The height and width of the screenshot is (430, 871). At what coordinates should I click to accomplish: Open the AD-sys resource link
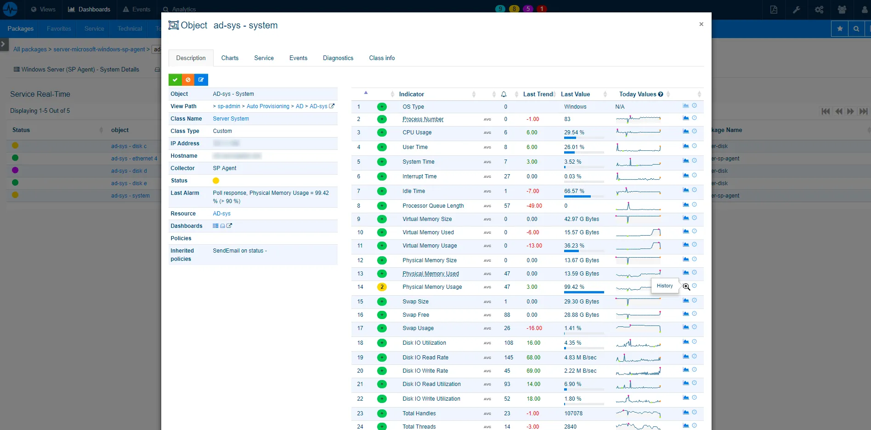tap(221, 213)
